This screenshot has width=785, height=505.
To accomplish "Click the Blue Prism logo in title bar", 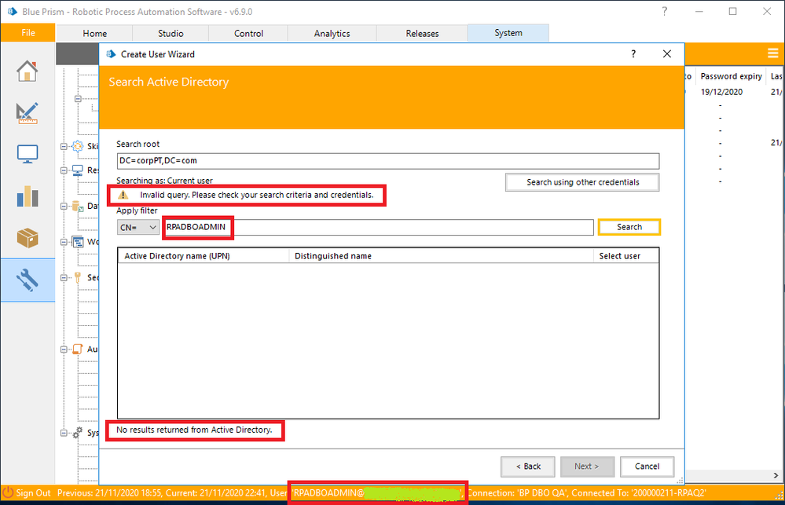I will click(x=12, y=11).
